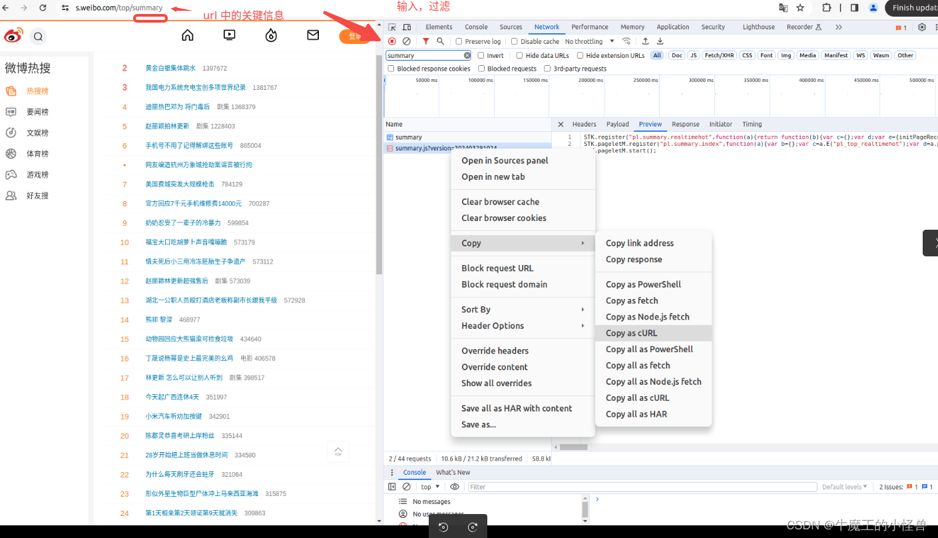Close the request details panel

coord(561,125)
